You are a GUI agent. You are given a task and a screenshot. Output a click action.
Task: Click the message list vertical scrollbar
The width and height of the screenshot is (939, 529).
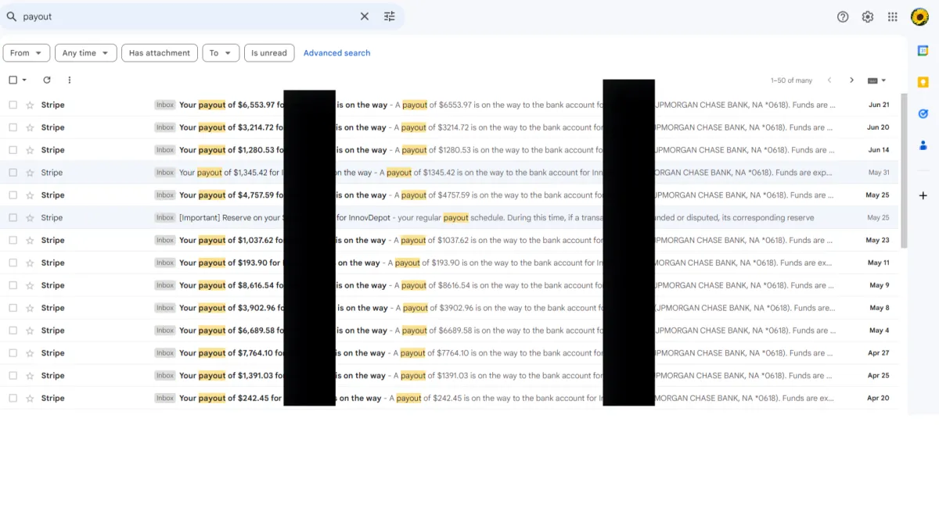point(905,170)
